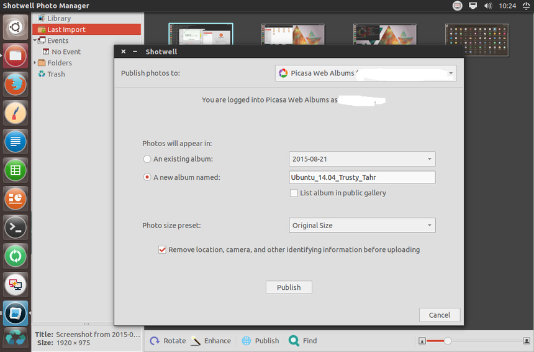Viewport: 534px width, 352px height.
Task: Click the Rotate tool icon
Action: 155,341
